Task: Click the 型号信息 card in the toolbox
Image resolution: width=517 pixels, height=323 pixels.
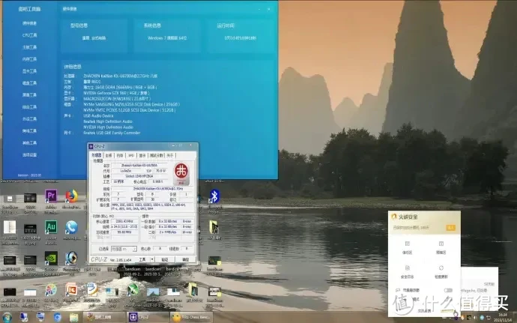Action: 94,36
